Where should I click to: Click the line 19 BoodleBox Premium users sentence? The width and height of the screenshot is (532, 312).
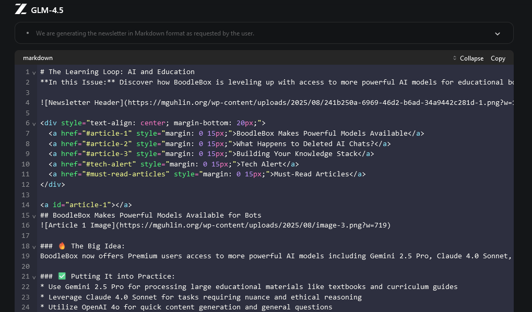(276, 256)
